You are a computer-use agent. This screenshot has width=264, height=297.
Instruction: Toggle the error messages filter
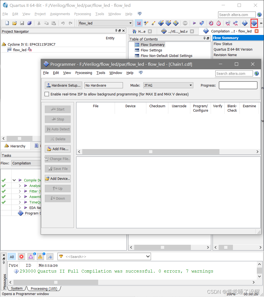(21, 257)
